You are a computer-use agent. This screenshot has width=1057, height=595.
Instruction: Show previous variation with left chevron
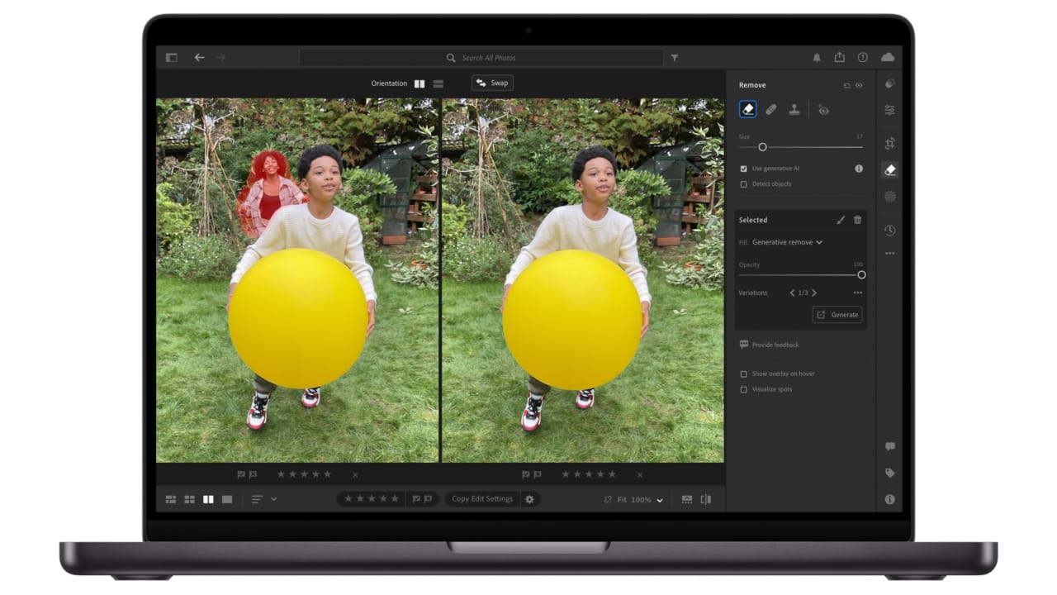point(792,293)
